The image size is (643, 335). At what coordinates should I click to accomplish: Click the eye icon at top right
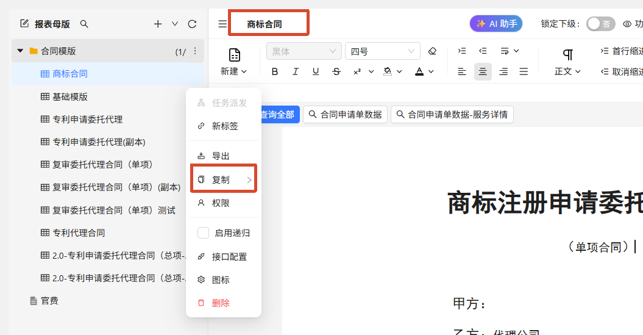click(x=627, y=24)
